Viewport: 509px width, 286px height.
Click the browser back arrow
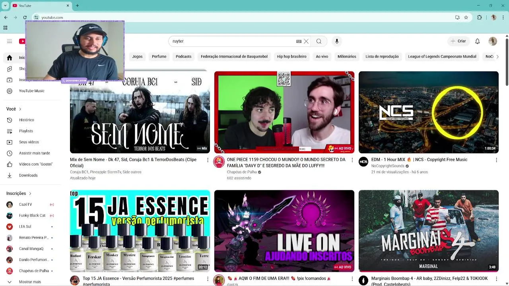point(6,17)
